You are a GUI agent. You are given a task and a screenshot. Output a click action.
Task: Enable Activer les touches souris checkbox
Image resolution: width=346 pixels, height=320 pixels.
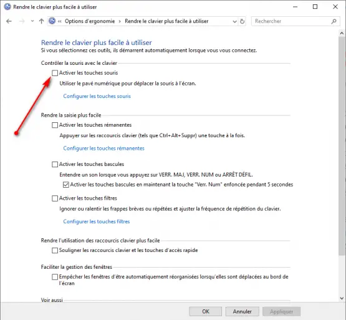coord(55,73)
